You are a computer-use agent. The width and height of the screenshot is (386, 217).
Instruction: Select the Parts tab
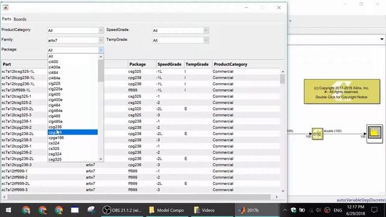7,19
